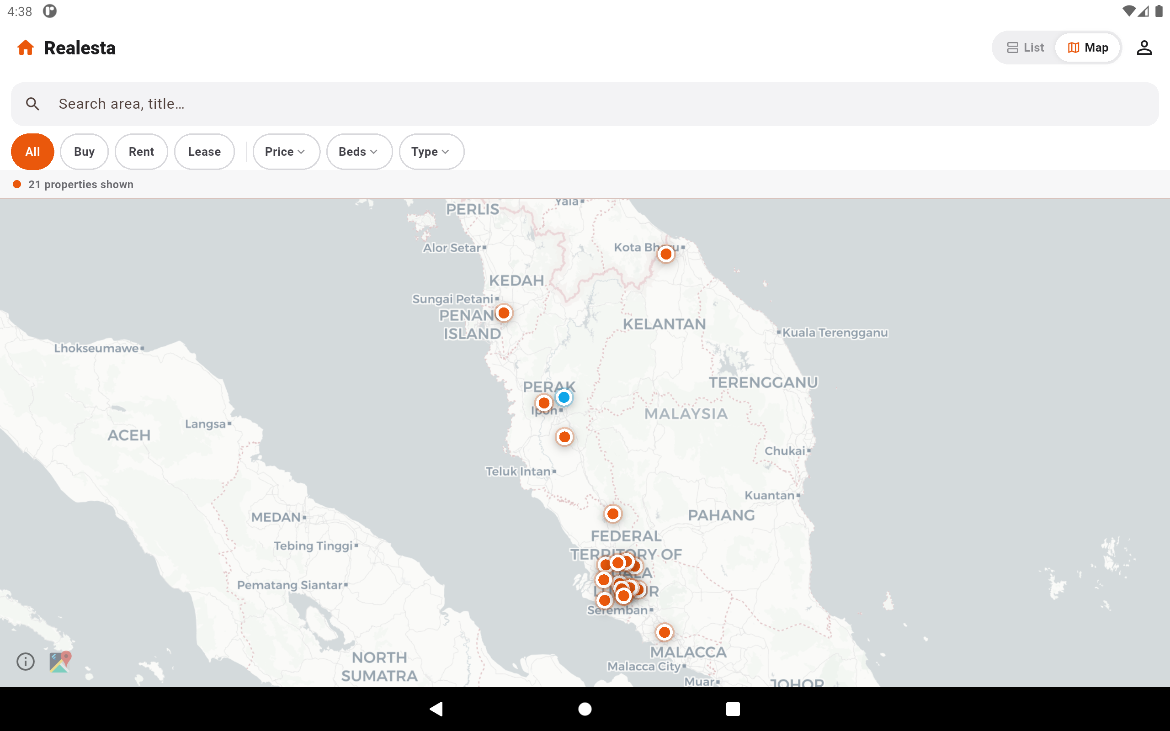Filter listings by Lease
The image size is (1170, 731).
click(204, 152)
